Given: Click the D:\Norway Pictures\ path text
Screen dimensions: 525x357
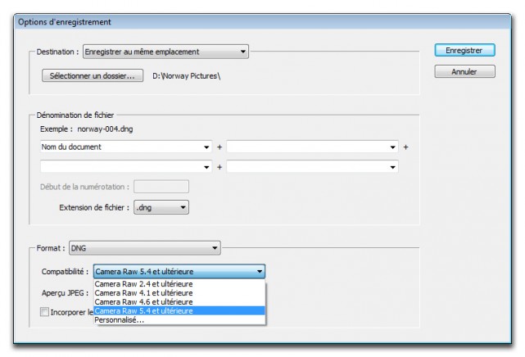Looking at the screenshot, I should click(187, 76).
